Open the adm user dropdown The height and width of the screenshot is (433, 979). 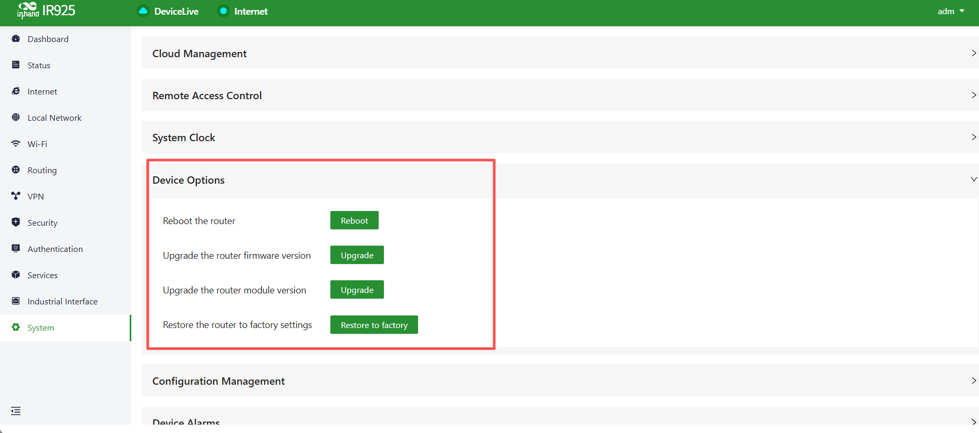951,11
